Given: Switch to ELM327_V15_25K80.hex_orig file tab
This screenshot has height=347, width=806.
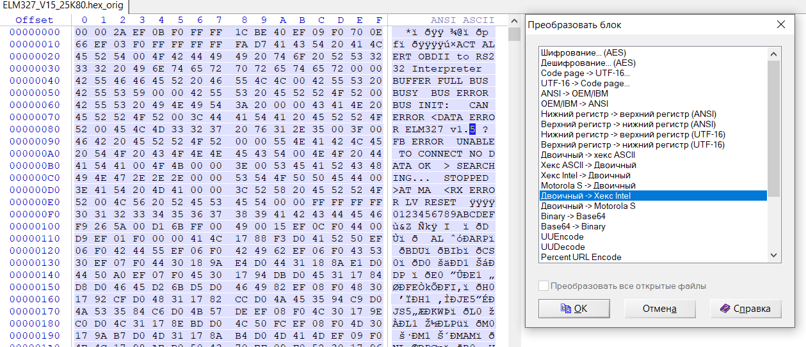Looking at the screenshot, I should 63,6.
